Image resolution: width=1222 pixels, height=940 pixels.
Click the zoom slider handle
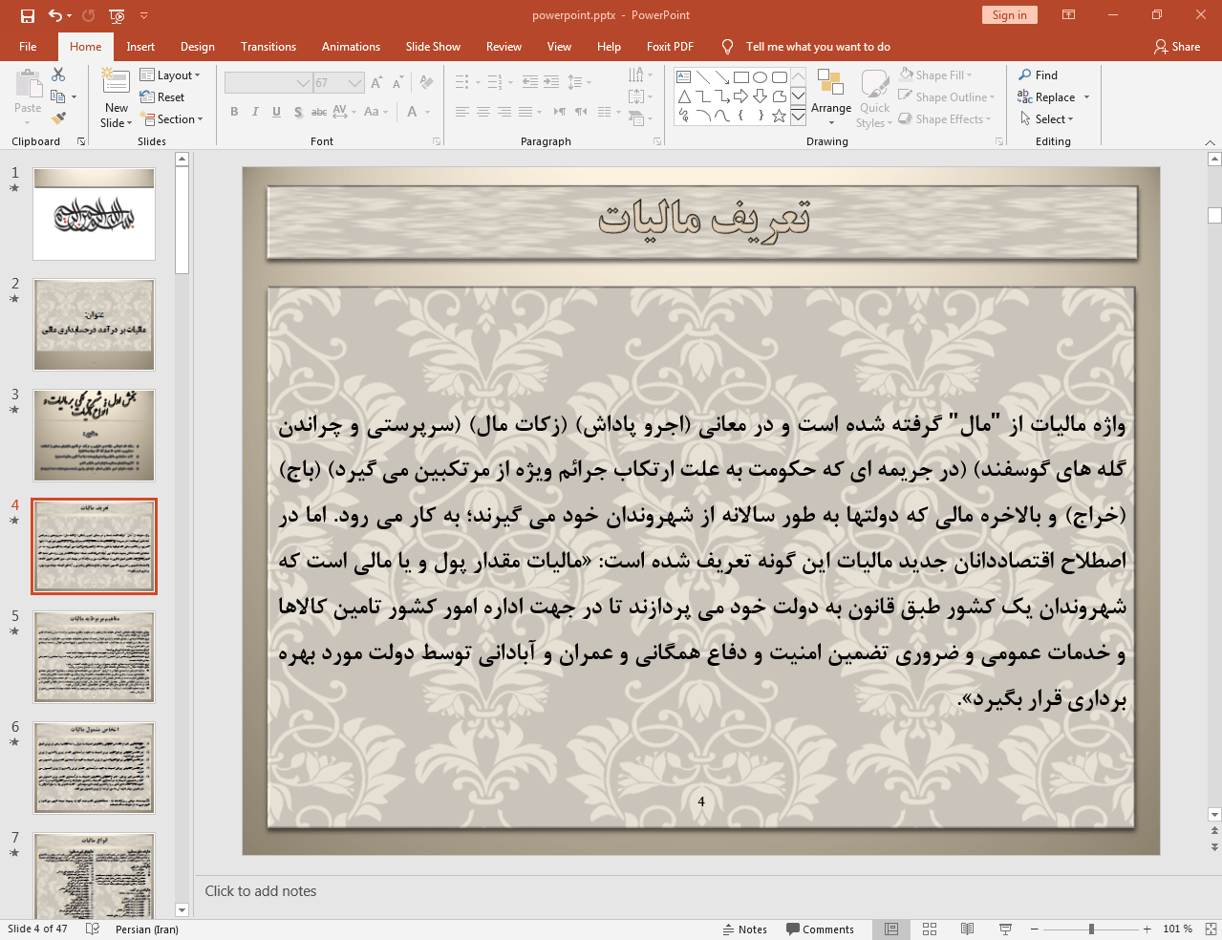(1091, 929)
